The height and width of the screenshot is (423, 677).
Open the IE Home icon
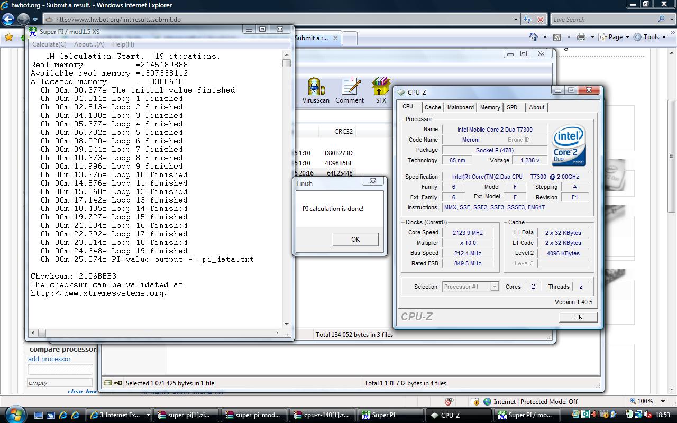(534, 37)
